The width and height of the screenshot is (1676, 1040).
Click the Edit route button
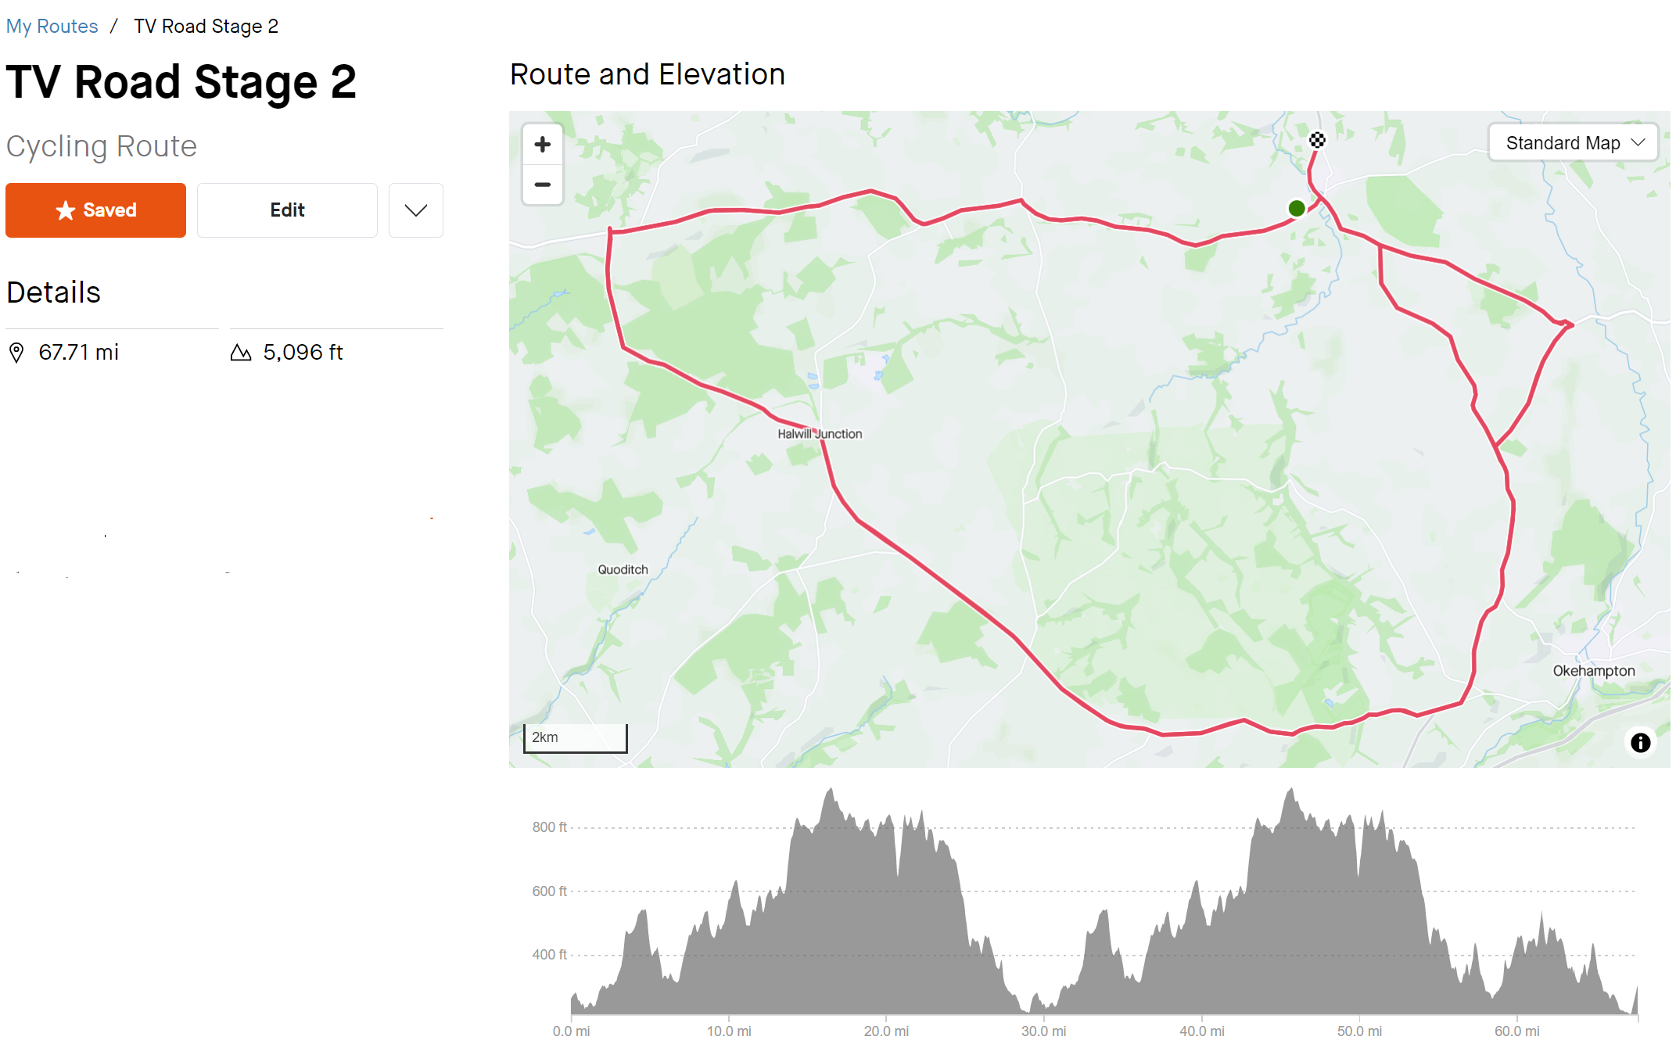click(287, 210)
